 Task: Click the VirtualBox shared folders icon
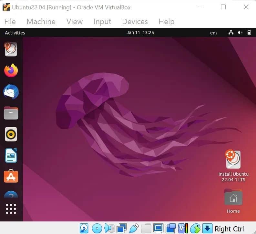tap(146, 229)
